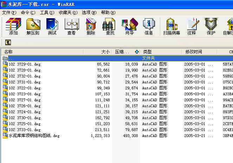Image resolution: width=233 pixels, height=163 pixels.
Task: Click the DWG icon of 102 3732-01.dwg
Action: point(5,76)
